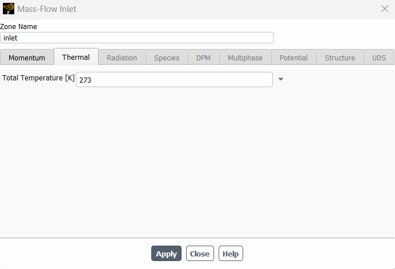Close the Mass-Flow Inlet dialog with X
Viewport: 395px width, 269px height.
(x=384, y=9)
